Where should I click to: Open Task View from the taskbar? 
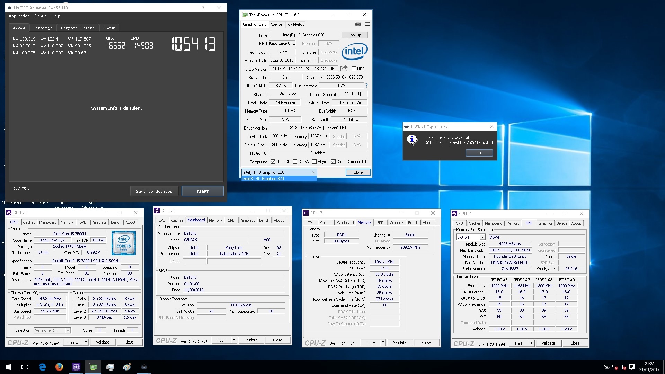click(x=25, y=367)
